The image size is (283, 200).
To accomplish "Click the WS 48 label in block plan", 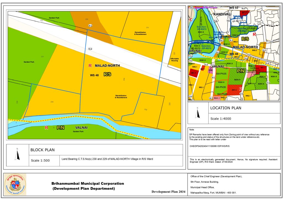I will pos(95,75).
